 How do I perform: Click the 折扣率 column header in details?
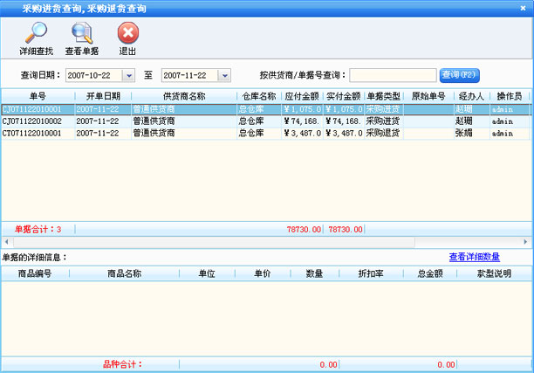369,273
